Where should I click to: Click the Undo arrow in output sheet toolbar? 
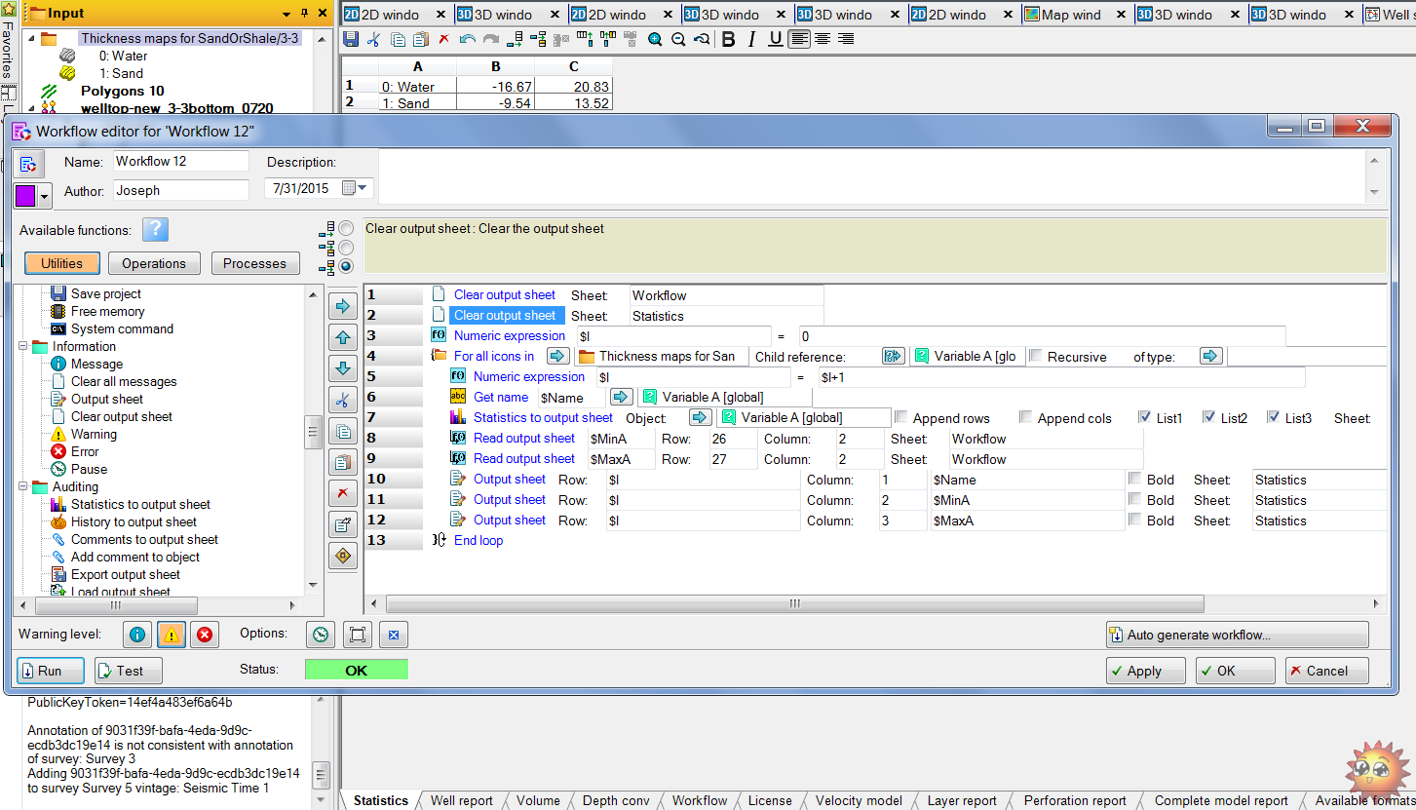468,39
